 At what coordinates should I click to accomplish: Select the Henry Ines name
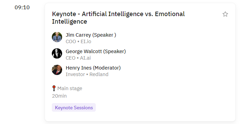[x=79, y=68]
